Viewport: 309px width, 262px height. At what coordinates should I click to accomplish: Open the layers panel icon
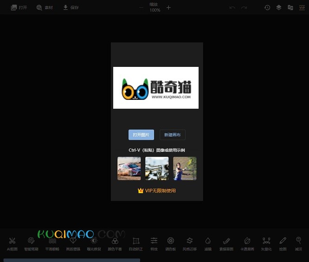click(x=279, y=7)
